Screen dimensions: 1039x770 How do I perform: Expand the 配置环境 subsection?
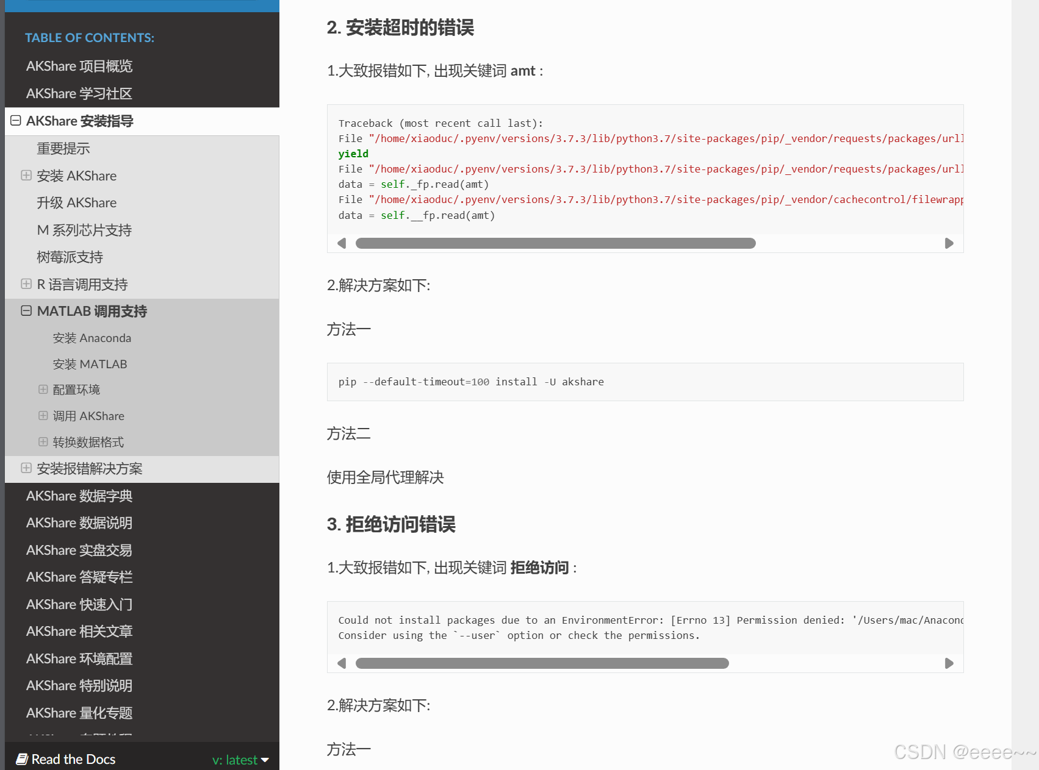pos(43,389)
